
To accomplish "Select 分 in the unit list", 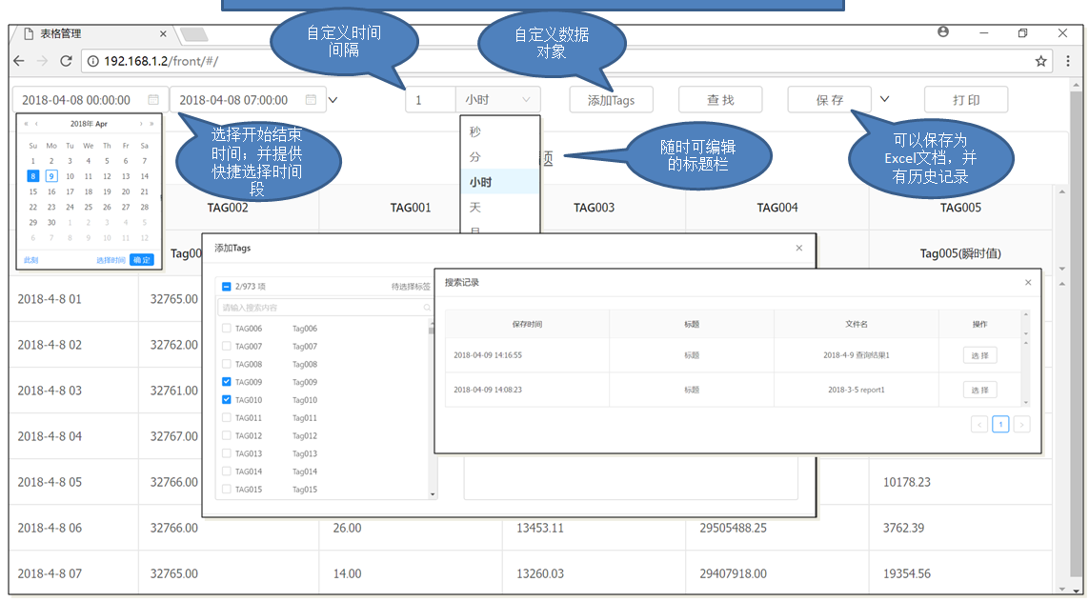I will point(500,157).
